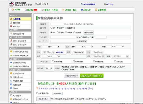Expand the ▼複数選択 region option
Image resolution: width=143 pixels, height=104 pixels.
(60, 52)
